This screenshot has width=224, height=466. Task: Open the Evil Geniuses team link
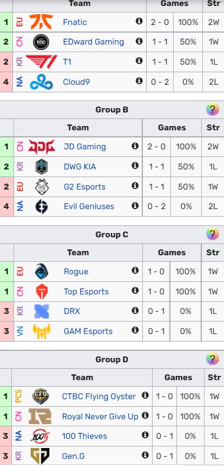pyautogui.click(x=89, y=206)
